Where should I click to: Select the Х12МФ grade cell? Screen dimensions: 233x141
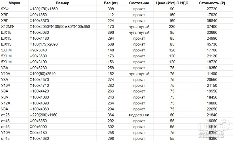click(x=8, y=27)
